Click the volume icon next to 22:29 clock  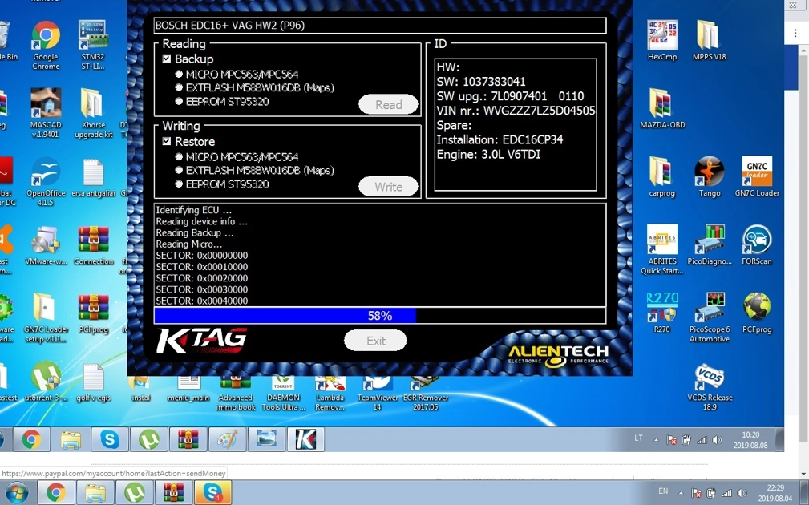(x=742, y=493)
